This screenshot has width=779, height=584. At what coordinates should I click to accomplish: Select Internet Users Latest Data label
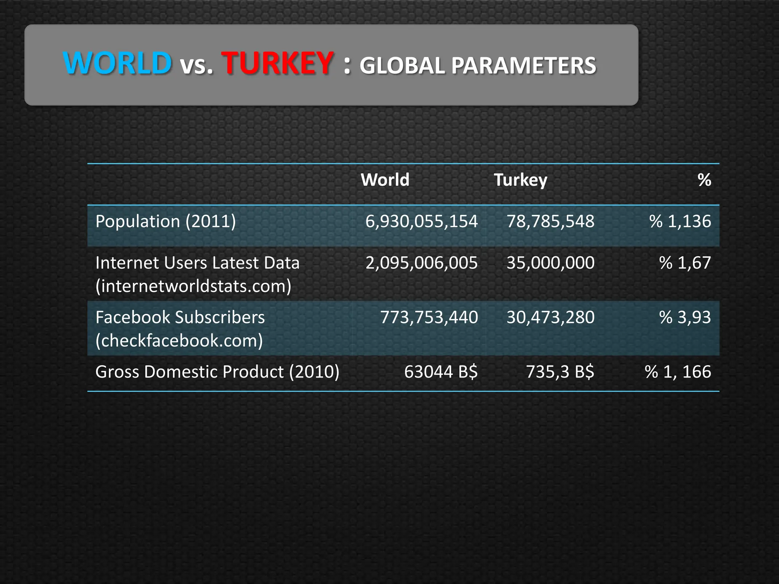(x=197, y=263)
